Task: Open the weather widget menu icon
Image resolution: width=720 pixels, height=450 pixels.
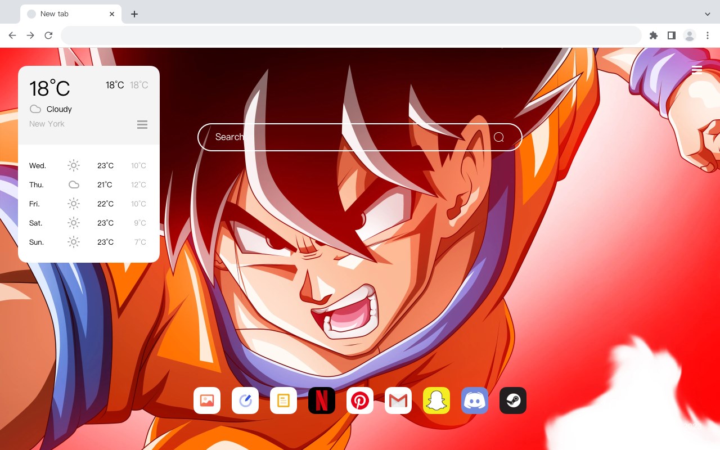Action: [x=142, y=124]
